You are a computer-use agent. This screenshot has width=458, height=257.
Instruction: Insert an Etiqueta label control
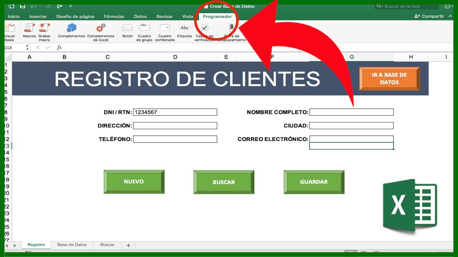pyautogui.click(x=185, y=31)
